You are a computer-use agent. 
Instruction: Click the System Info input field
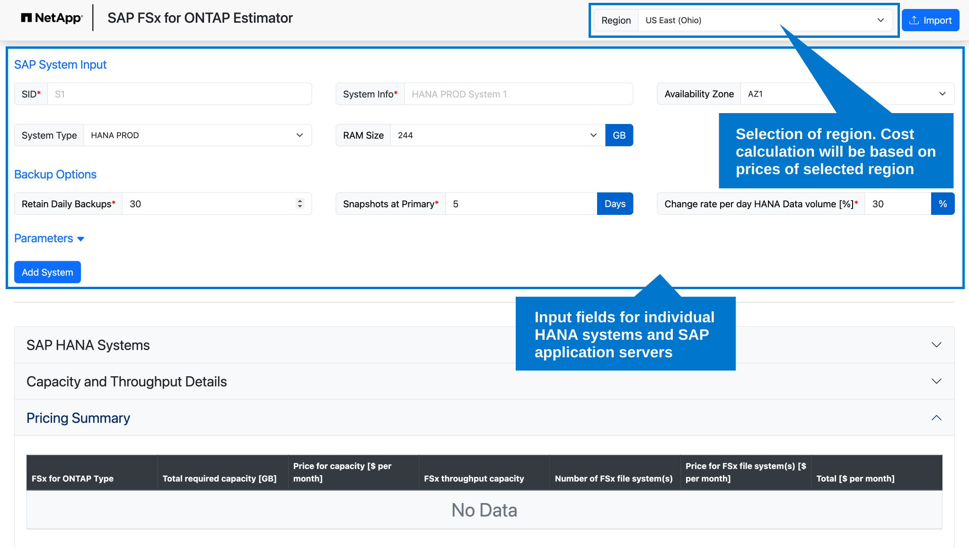(519, 94)
